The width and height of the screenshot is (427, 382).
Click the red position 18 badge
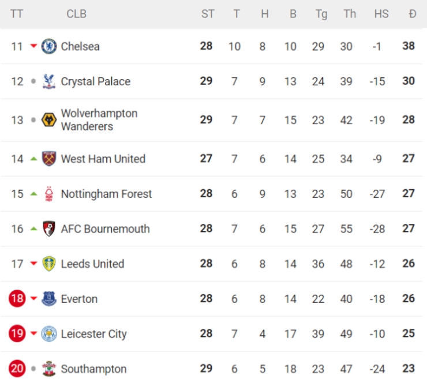click(x=17, y=299)
